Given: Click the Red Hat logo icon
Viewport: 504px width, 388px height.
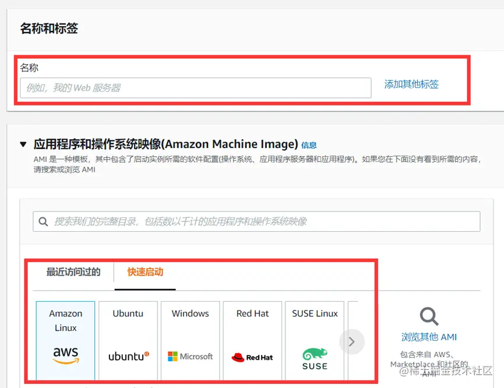Looking at the screenshot, I should 252,357.
